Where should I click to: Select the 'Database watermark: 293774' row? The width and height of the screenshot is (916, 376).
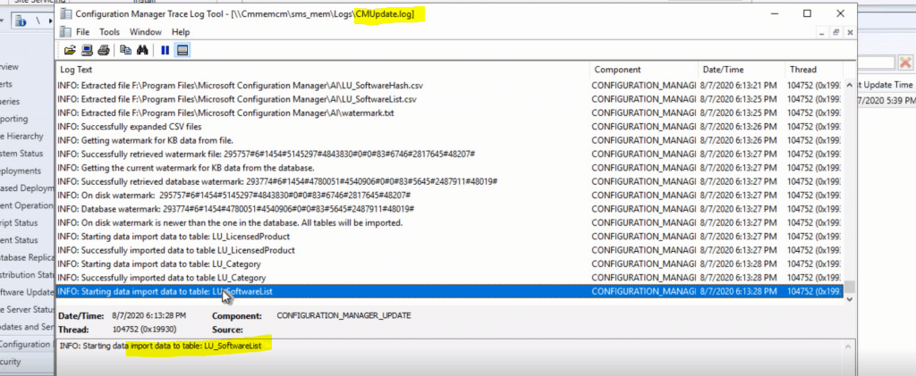pos(449,209)
